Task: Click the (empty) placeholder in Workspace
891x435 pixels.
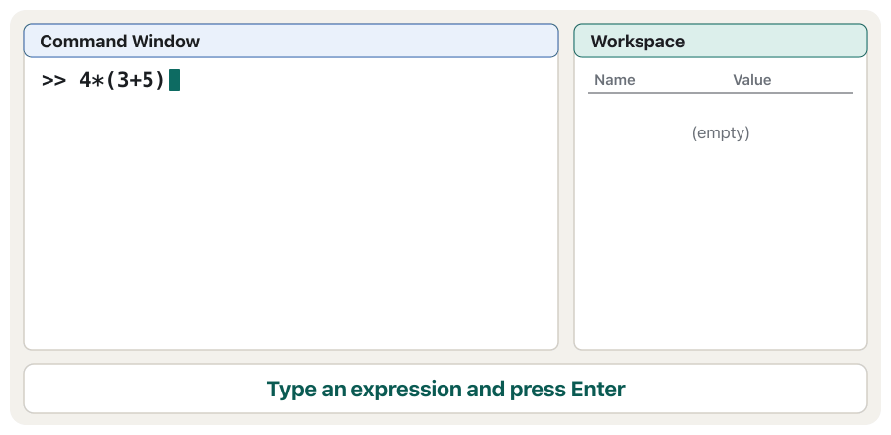Action: click(x=721, y=132)
